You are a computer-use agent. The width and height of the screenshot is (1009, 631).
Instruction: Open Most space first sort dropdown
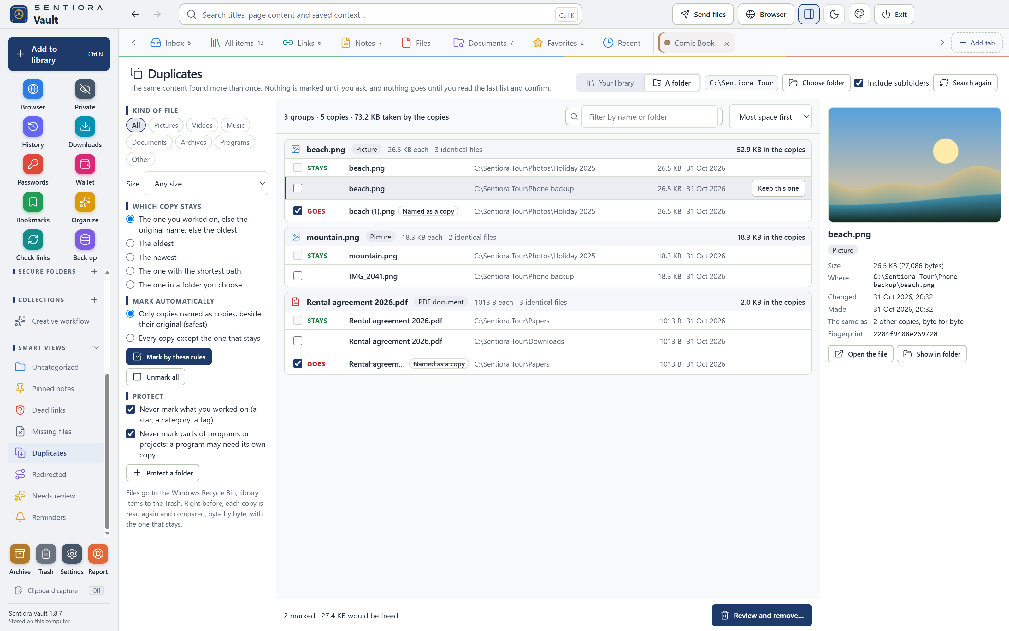point(770,117)
